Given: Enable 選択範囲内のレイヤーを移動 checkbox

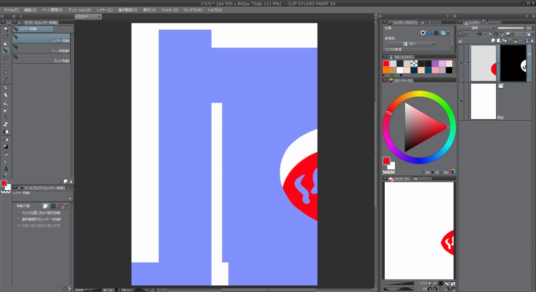Looking at the screenshot, I should coord(19,219).
